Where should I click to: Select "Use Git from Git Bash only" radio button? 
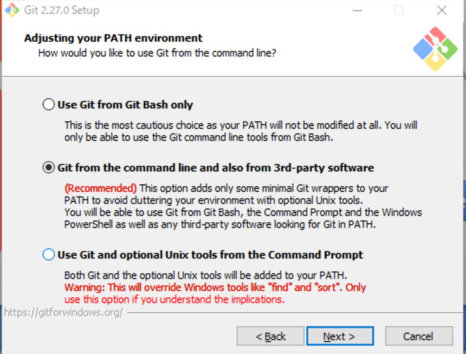click(49, 105)
